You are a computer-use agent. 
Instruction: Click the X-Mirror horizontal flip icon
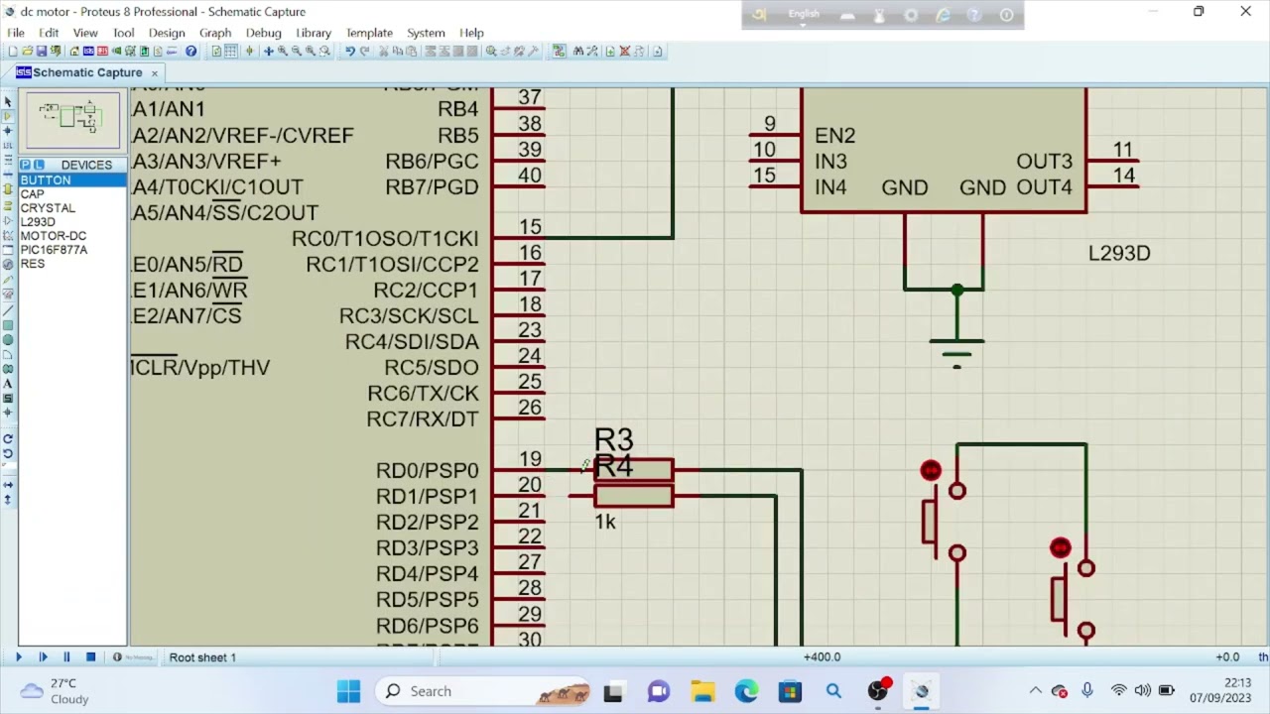pos(8,487)
